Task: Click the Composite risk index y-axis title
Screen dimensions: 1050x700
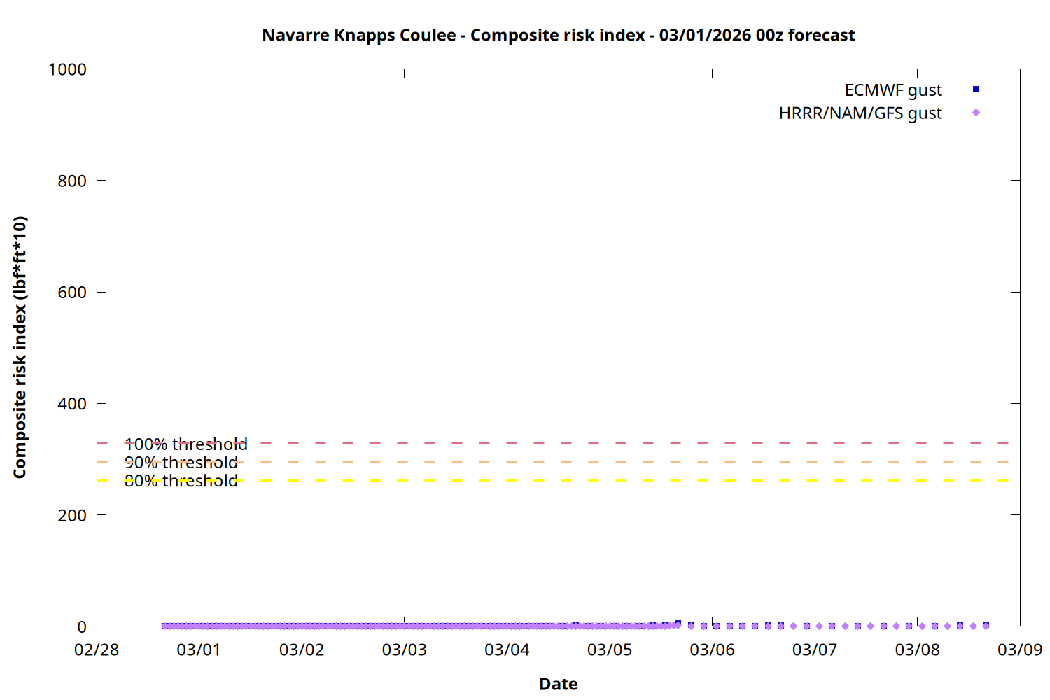Action: pos(20,347)
